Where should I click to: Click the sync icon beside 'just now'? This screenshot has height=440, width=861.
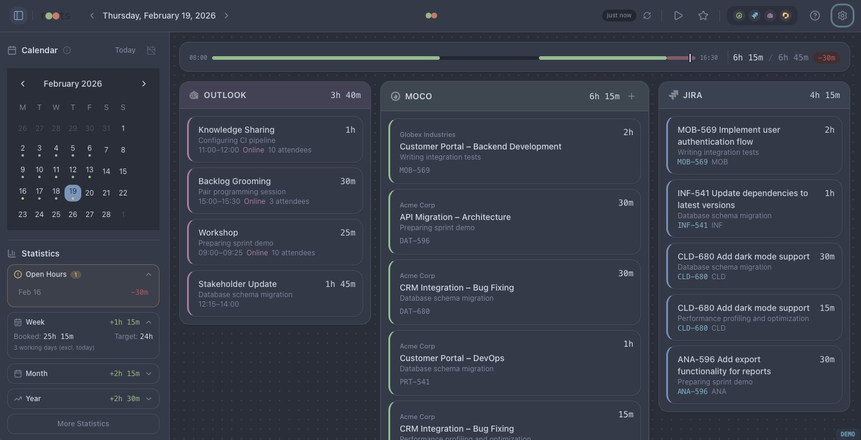(647, 16)
